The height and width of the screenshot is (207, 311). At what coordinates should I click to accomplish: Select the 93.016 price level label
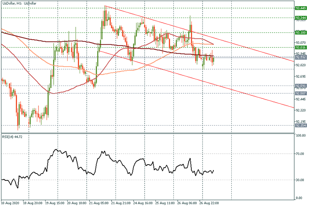(301, 47)
